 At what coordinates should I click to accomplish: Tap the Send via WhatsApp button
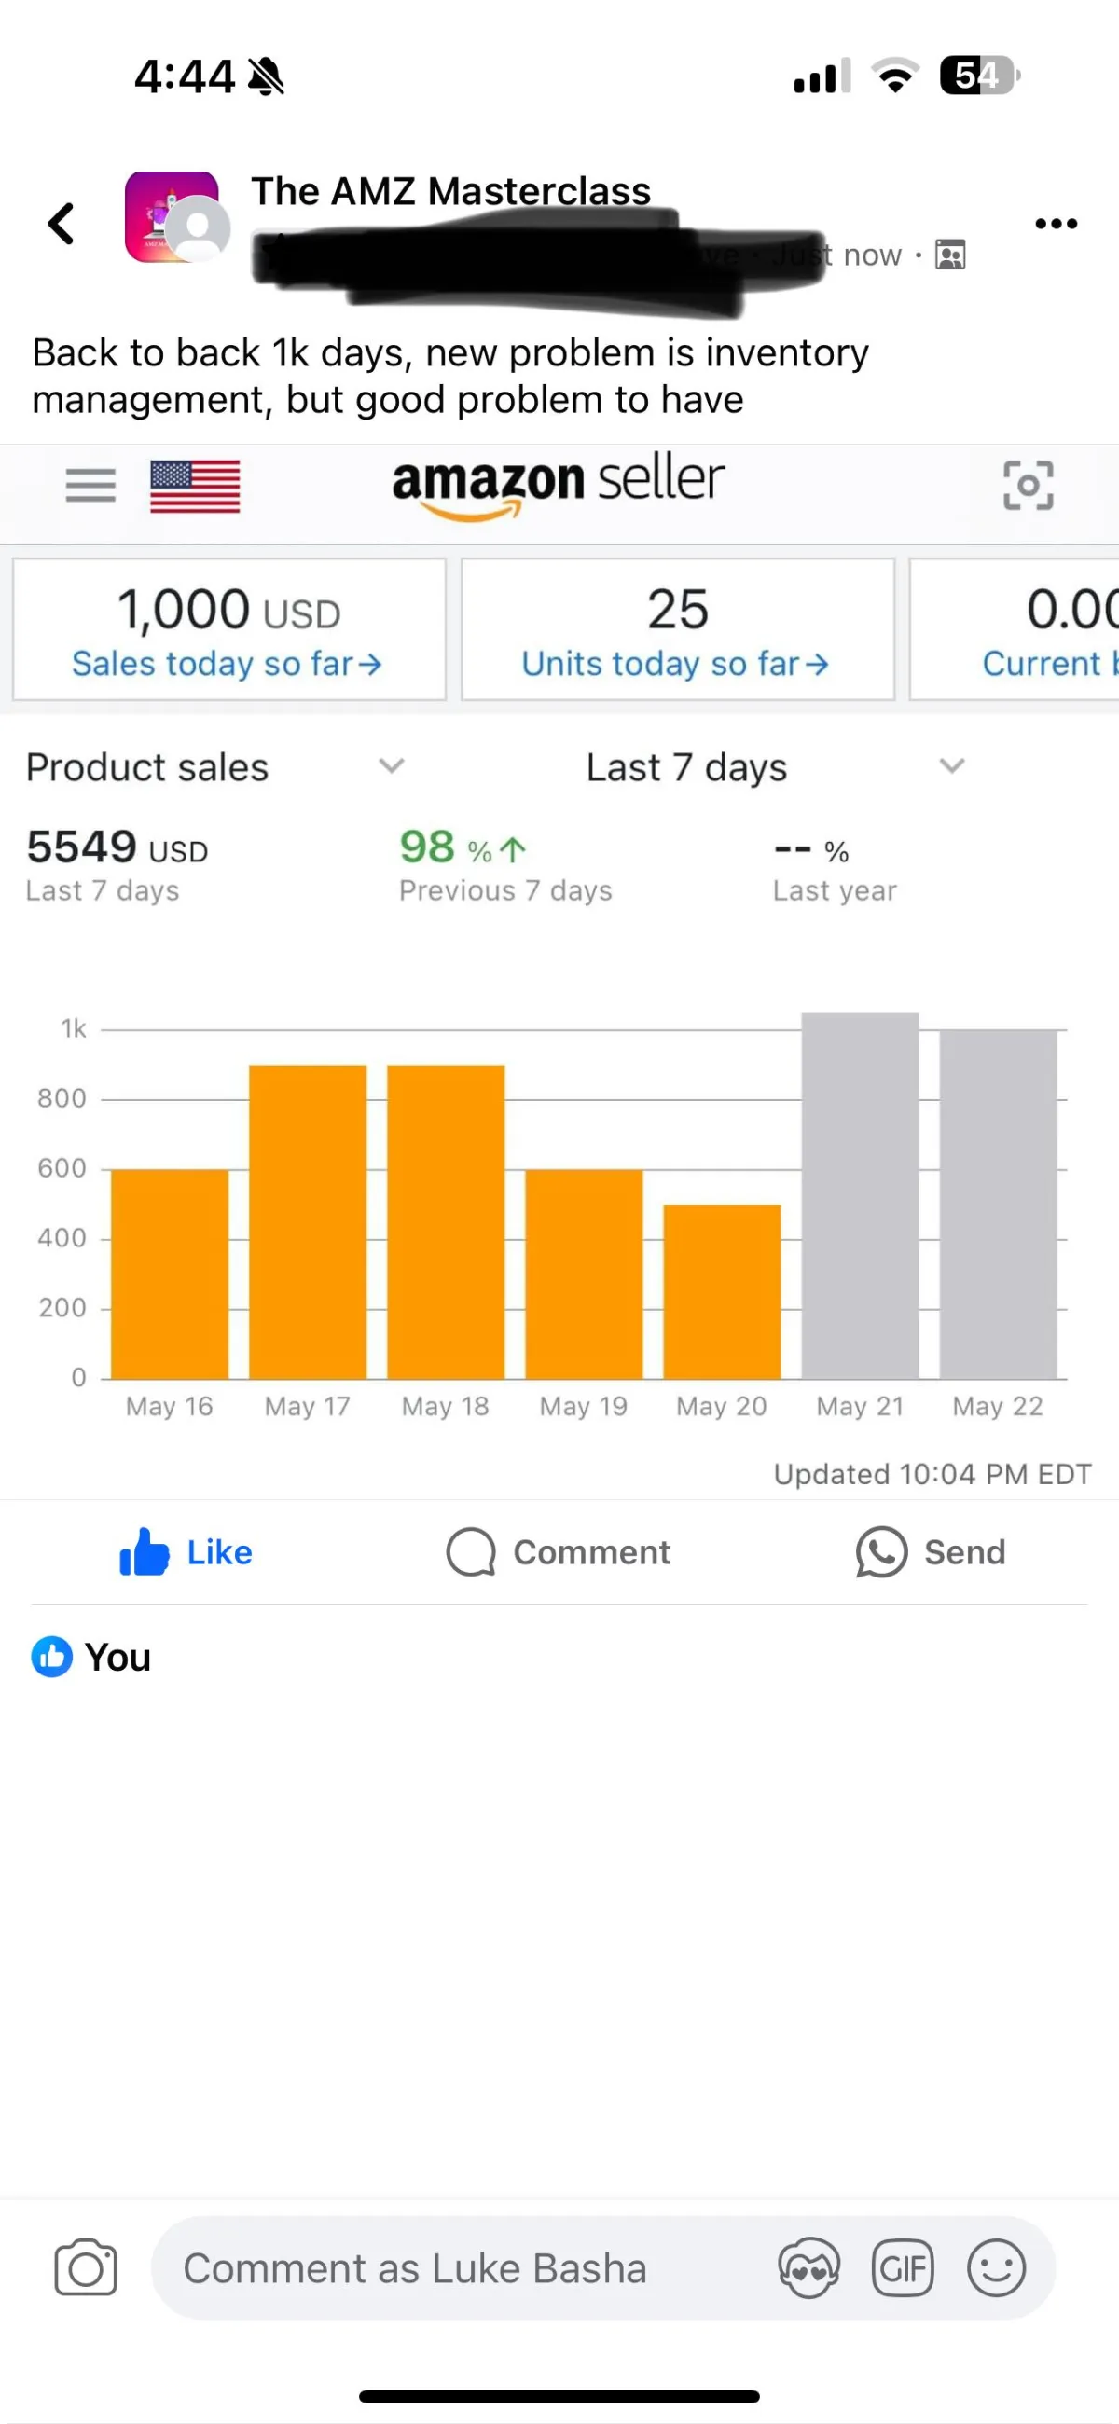[x=931, y=1551]
